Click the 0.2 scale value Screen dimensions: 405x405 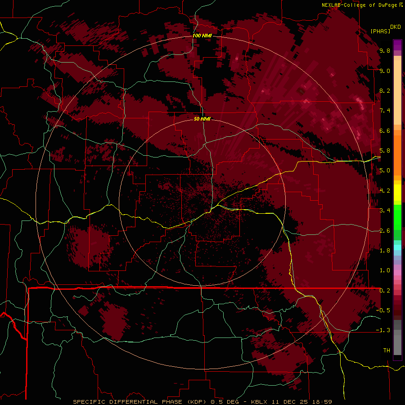tap(385, 291)
